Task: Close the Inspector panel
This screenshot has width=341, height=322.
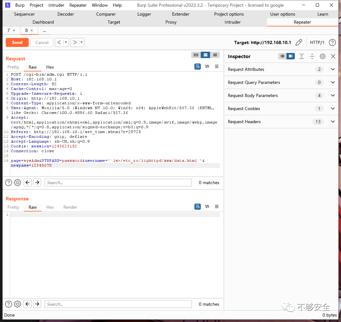Action: 333,56
